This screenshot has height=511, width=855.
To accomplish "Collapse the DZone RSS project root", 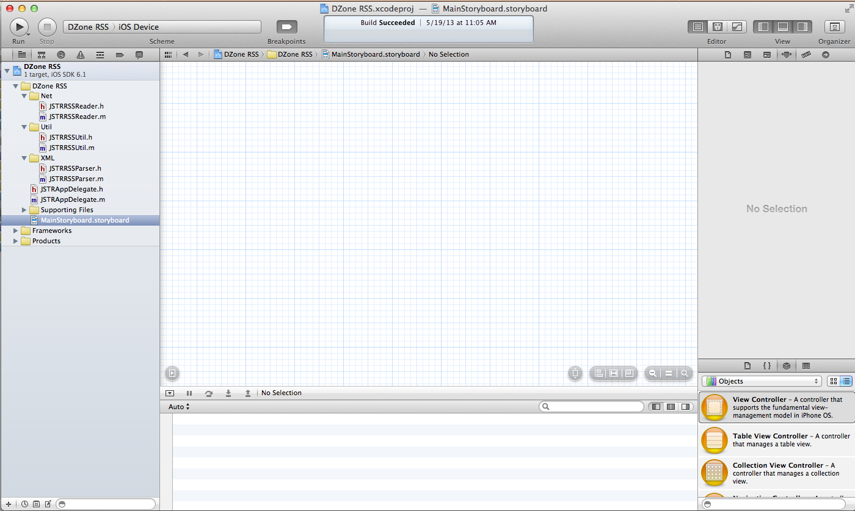I will (x=7, y=71).
